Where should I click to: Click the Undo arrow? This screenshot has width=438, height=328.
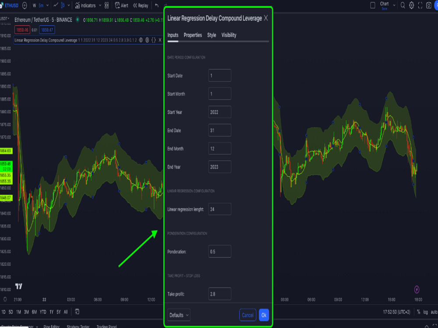coord(156,6)
